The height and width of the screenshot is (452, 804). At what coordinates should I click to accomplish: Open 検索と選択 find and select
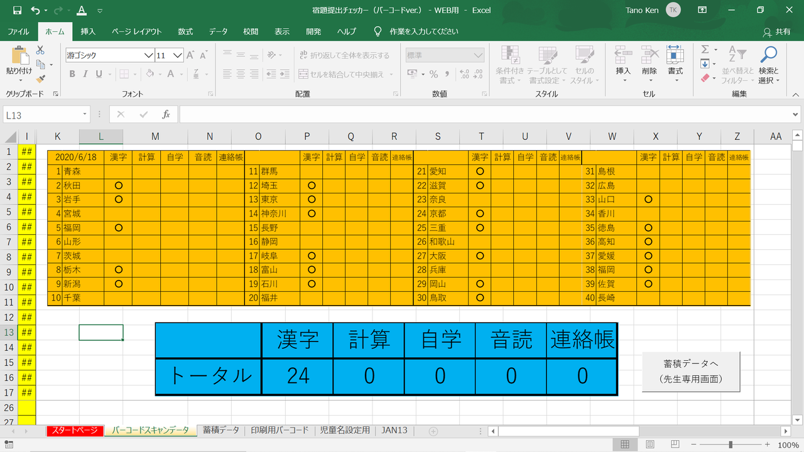tap(768, 65)
